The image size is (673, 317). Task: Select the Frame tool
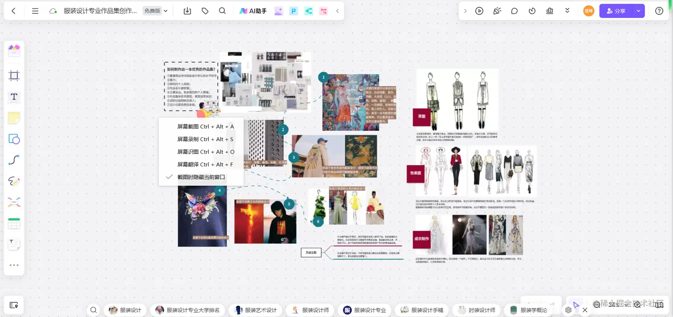tap(14, 75)
